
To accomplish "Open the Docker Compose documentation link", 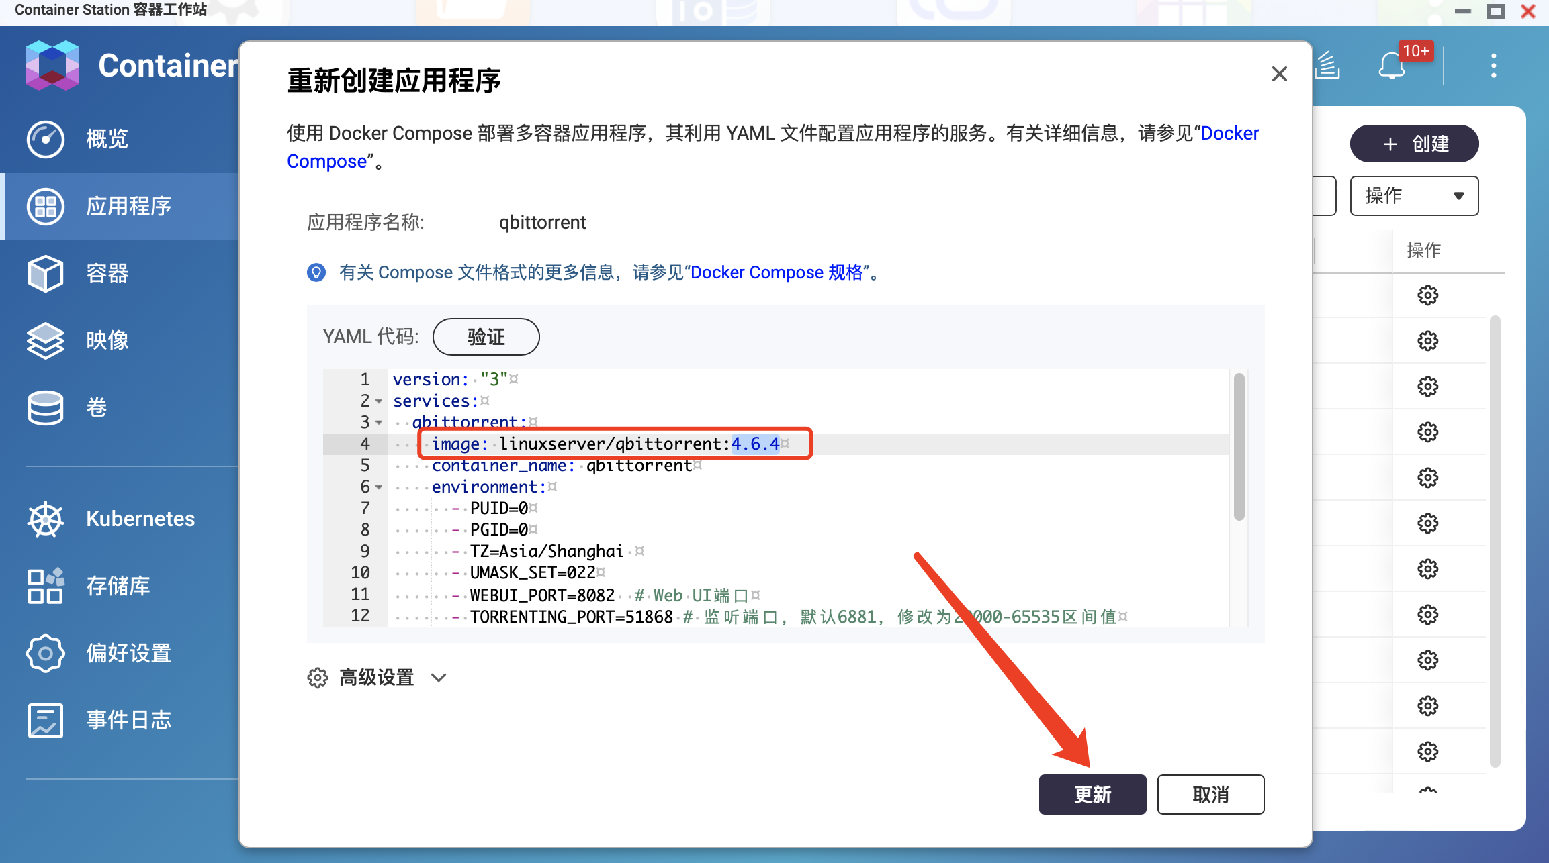I will 1229,133.
